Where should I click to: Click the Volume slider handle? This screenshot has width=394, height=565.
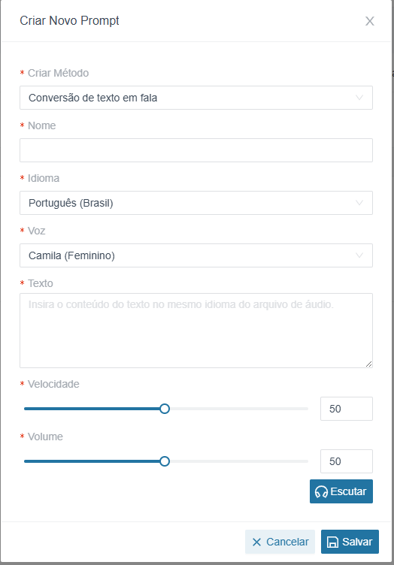[x=165, y=461]
